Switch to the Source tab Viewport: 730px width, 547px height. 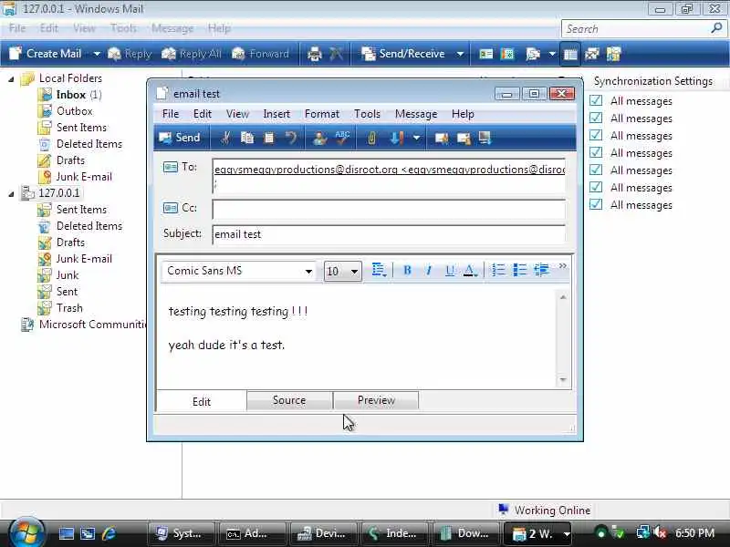(x=289, y=400)
